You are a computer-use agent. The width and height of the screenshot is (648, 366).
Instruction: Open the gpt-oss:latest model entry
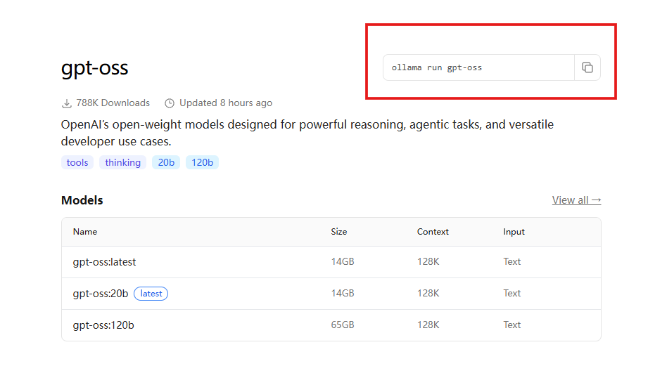[105, 261]
